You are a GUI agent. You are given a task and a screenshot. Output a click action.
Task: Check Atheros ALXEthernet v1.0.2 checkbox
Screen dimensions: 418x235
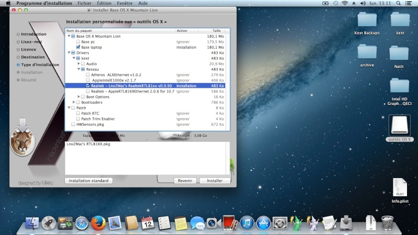click(x=88, y=75)
